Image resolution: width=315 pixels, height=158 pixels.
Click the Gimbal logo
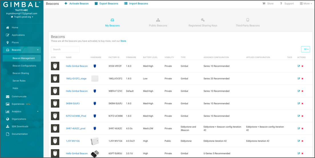tap(21, 5)
